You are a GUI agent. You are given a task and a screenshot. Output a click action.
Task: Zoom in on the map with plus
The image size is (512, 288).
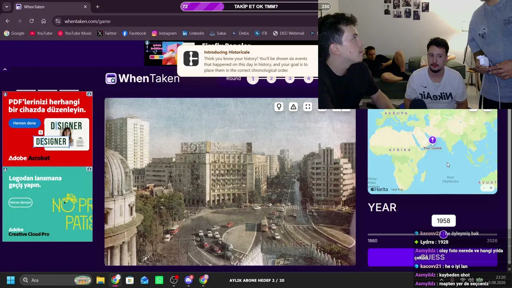491,188
